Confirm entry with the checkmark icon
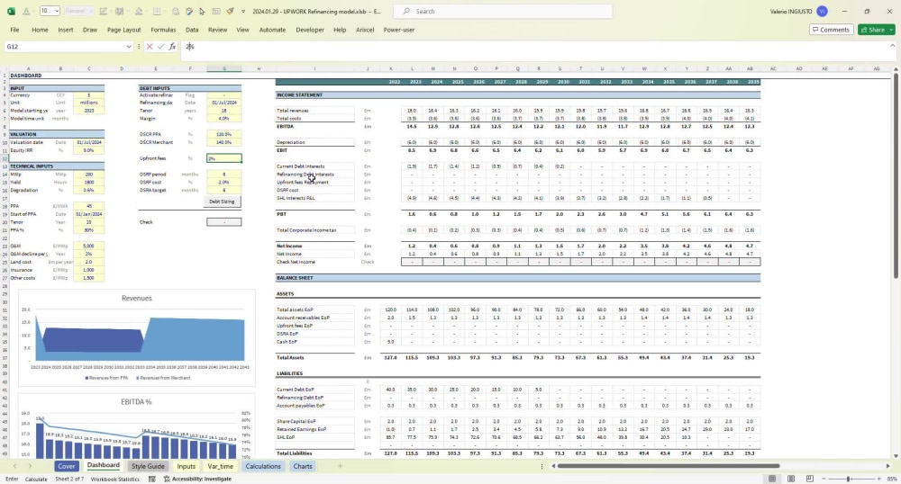Image resolution: width=901 pixels, height=484 pixels. 160,46
